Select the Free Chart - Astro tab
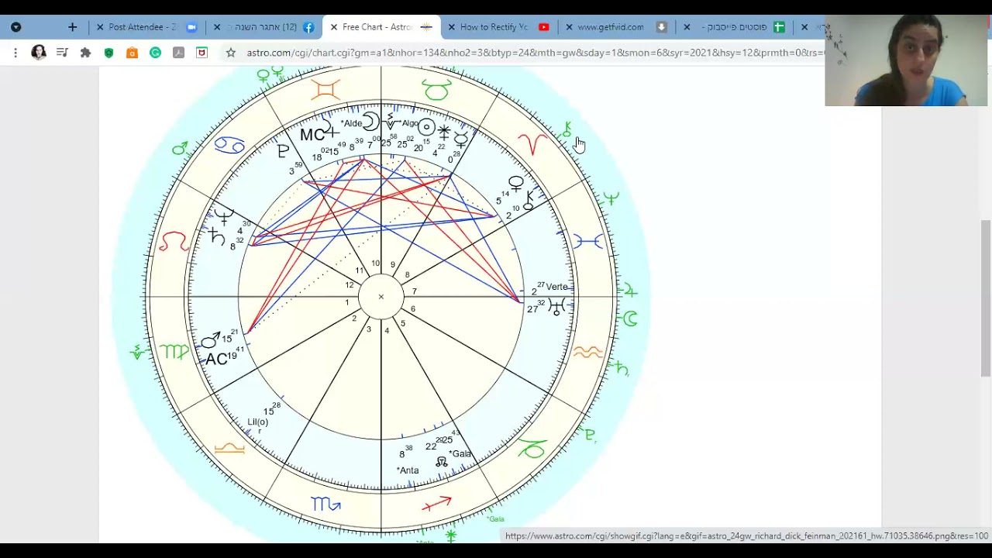The width and height of the screenshot is (992, 558). pos(381,27)
